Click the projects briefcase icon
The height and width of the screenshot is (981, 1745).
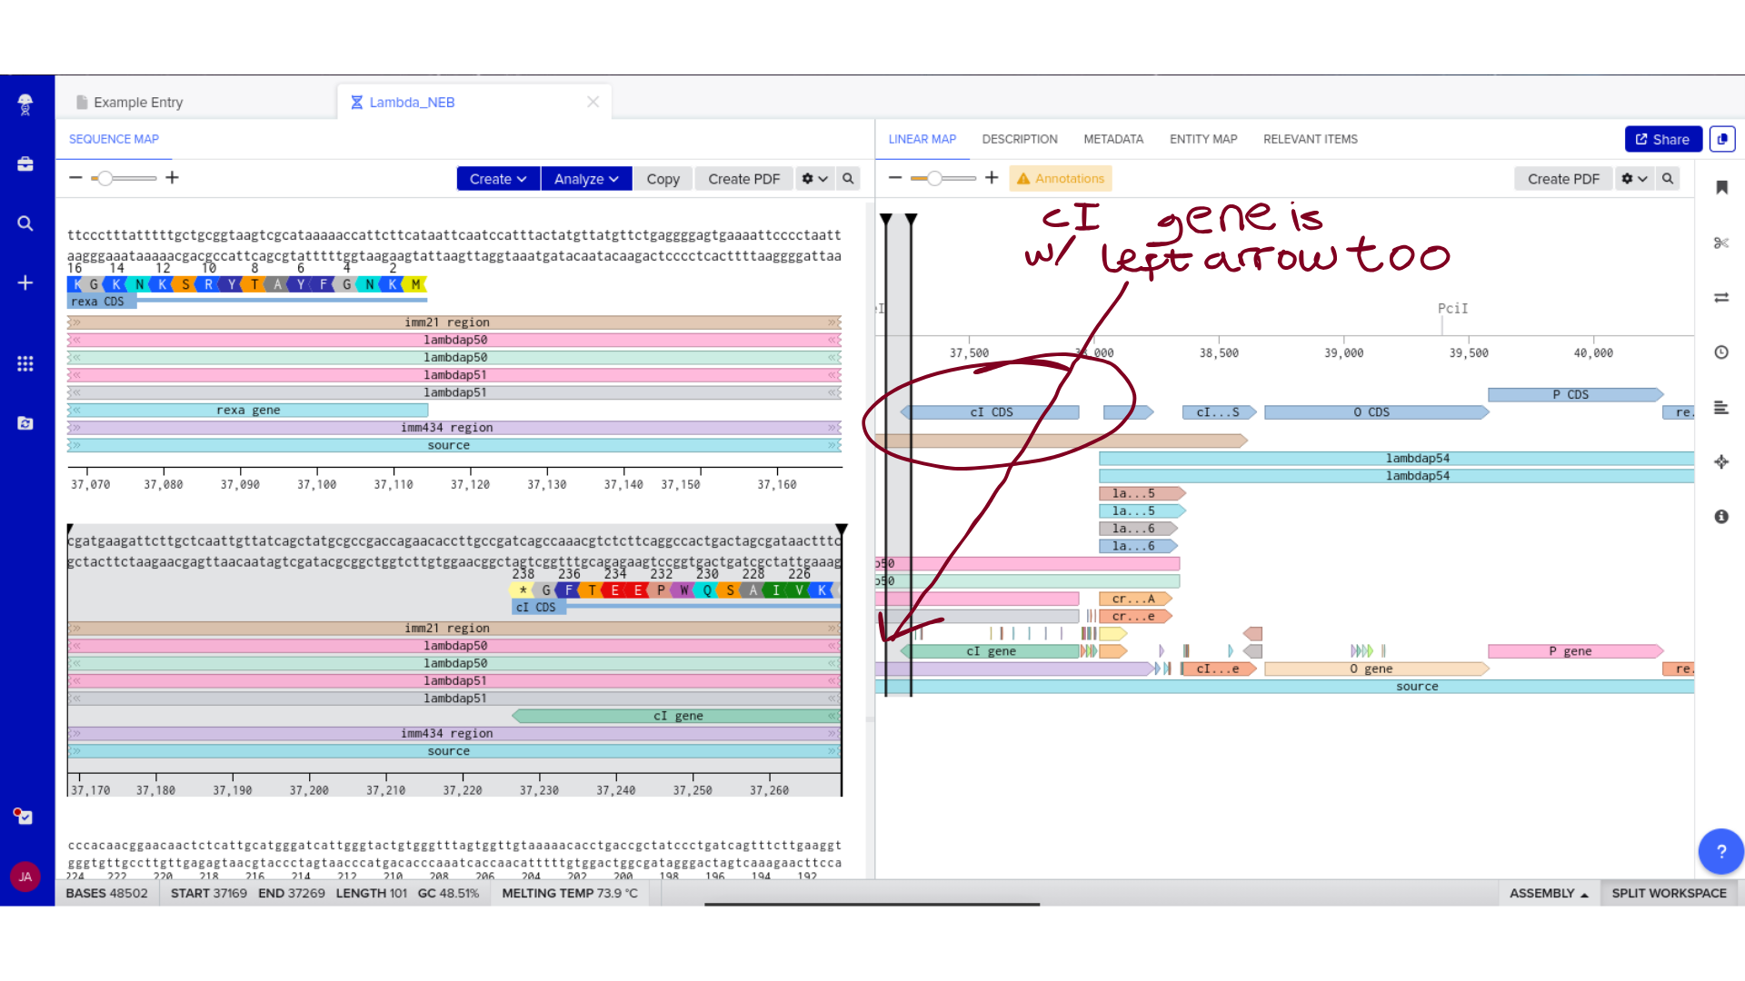click(x=25, y=164)
